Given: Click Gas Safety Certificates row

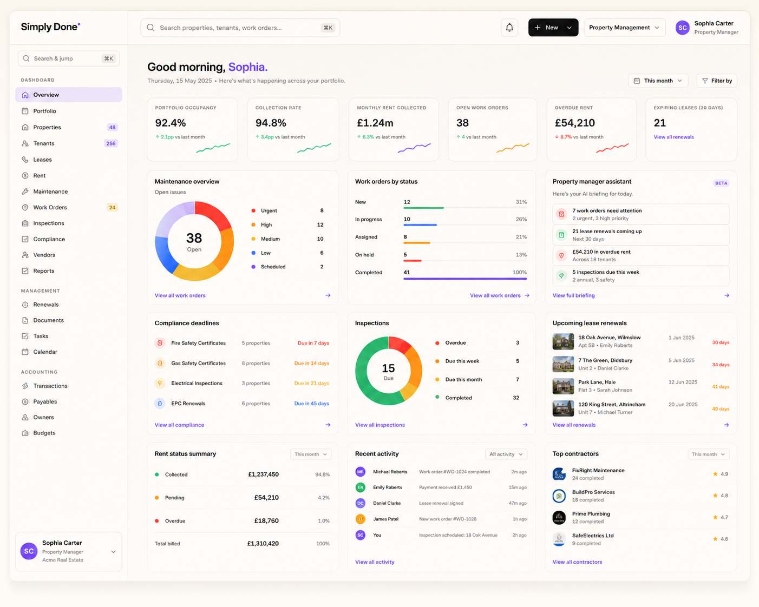Looking at the screenshot, I should (242, 363).
